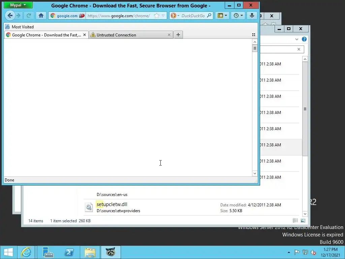345x259 pixels.
Task: Click the browser scrollbar up arrow
Action: 255,42
